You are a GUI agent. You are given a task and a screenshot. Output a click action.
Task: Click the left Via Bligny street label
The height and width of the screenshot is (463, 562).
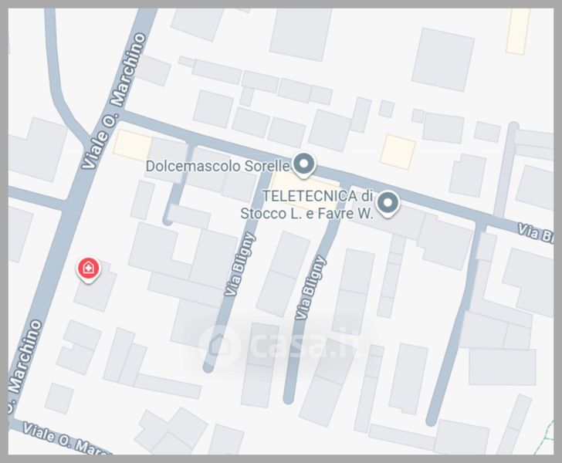pyautogui.click(x=239, y=264)
